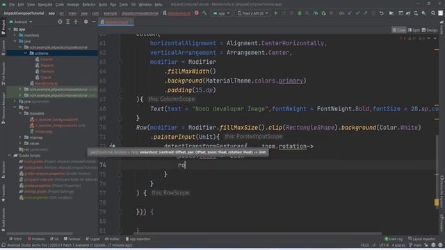Open the Sync Project with Gradle icon
Image resolution: width=445 pixels, height=250 pixels.
[408, 13]
